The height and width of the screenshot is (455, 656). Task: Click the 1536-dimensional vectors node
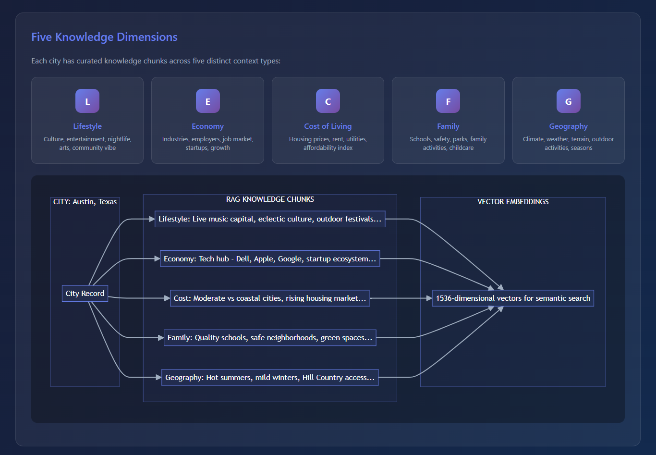click(513, 298)
